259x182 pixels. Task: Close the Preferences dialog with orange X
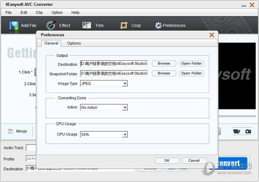tap(212, 35)
